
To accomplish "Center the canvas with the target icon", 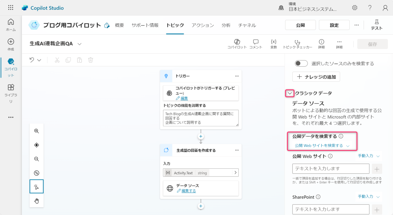I will point(37,145).
